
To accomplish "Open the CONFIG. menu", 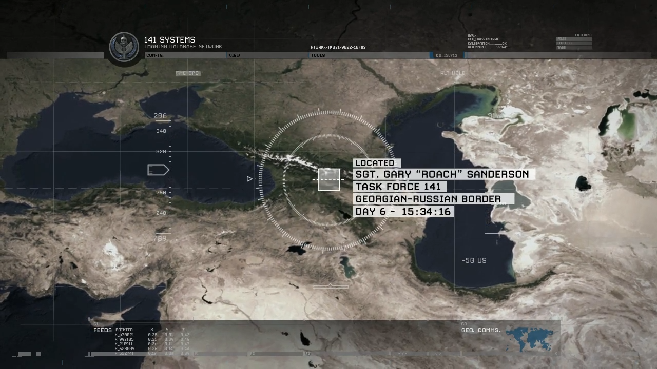I will coord(154,55).
